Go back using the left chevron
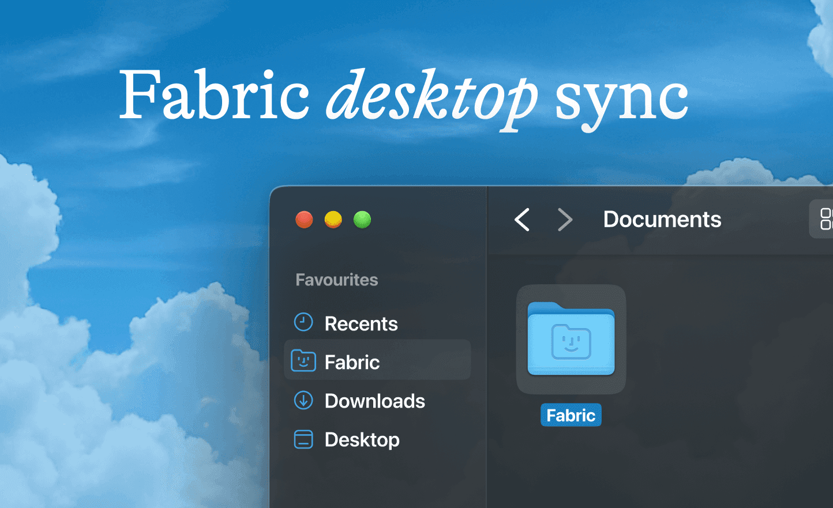 click(522, 220)
